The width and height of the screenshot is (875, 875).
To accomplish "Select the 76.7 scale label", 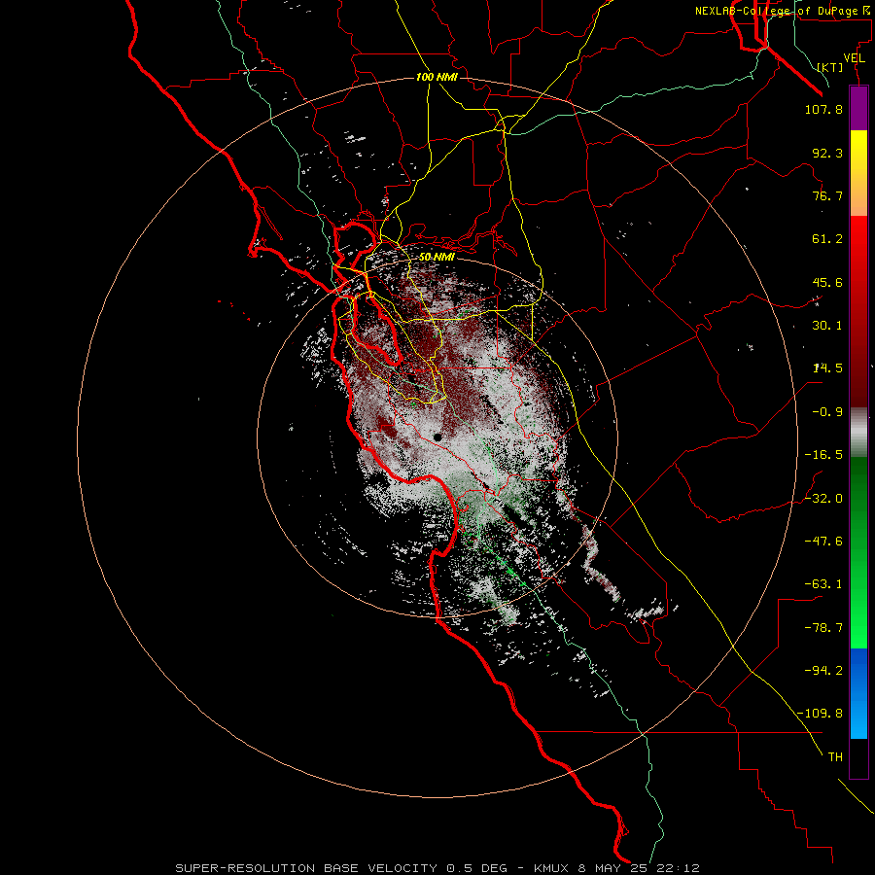I will click(x=827, y=195).
